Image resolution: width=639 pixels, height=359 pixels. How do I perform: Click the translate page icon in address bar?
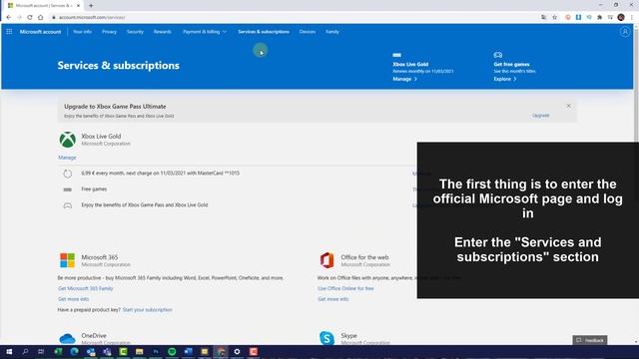pos(543,17)
